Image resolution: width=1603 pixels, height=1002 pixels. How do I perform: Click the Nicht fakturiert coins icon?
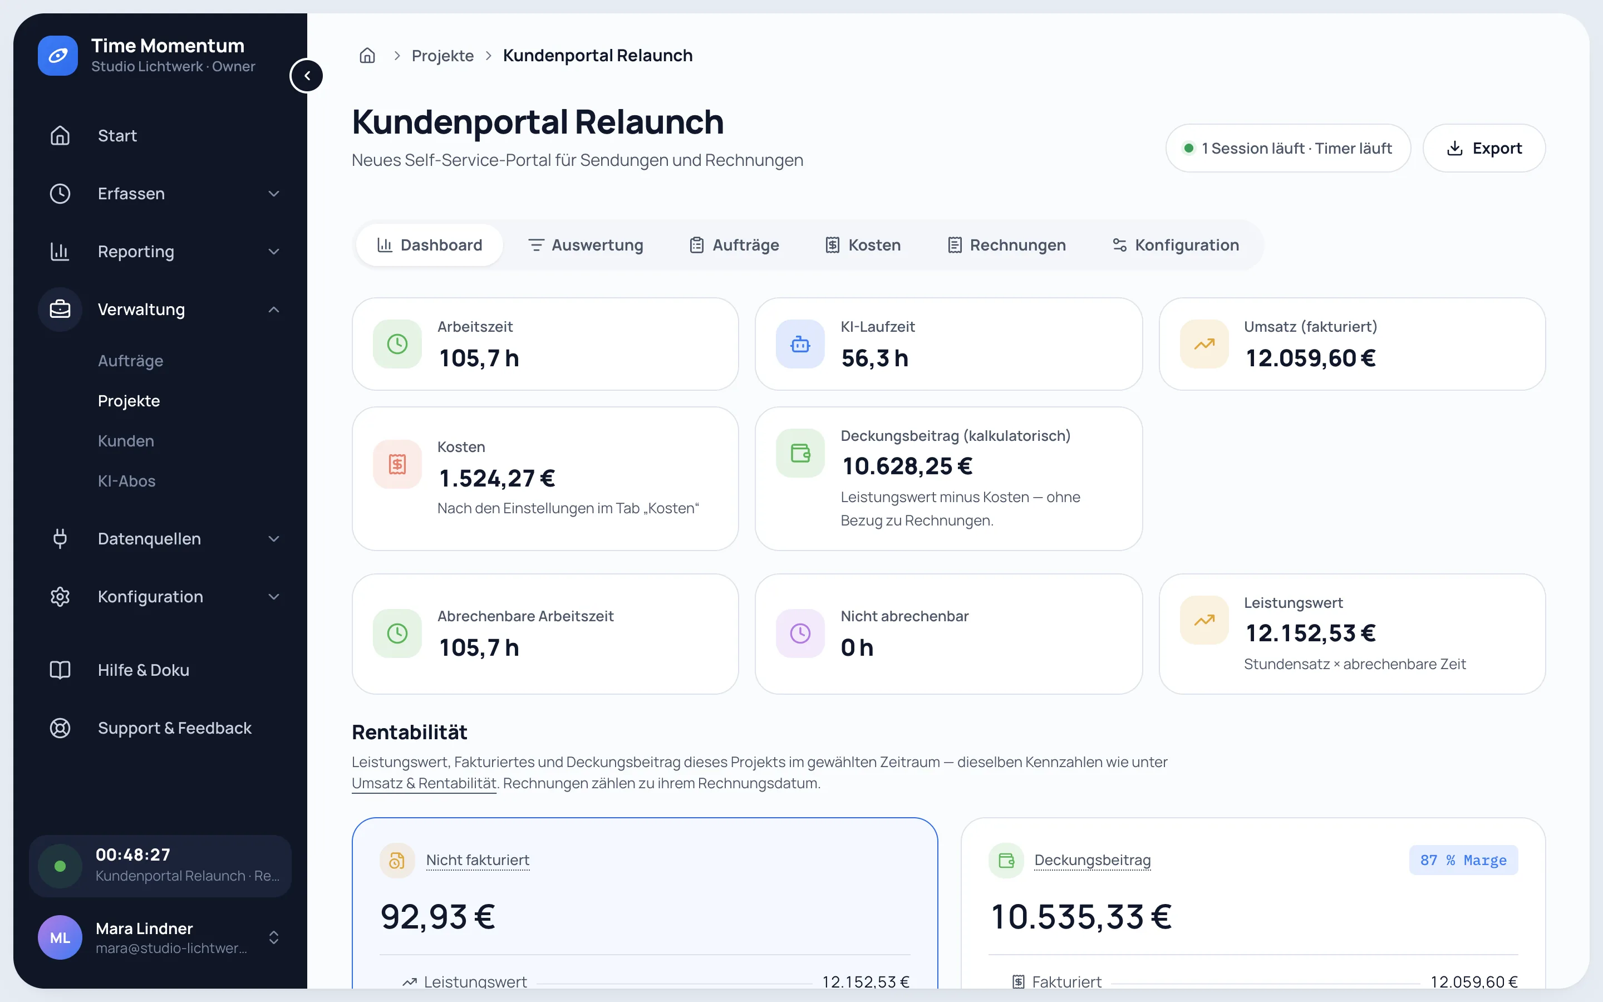(x=397, y=860)
